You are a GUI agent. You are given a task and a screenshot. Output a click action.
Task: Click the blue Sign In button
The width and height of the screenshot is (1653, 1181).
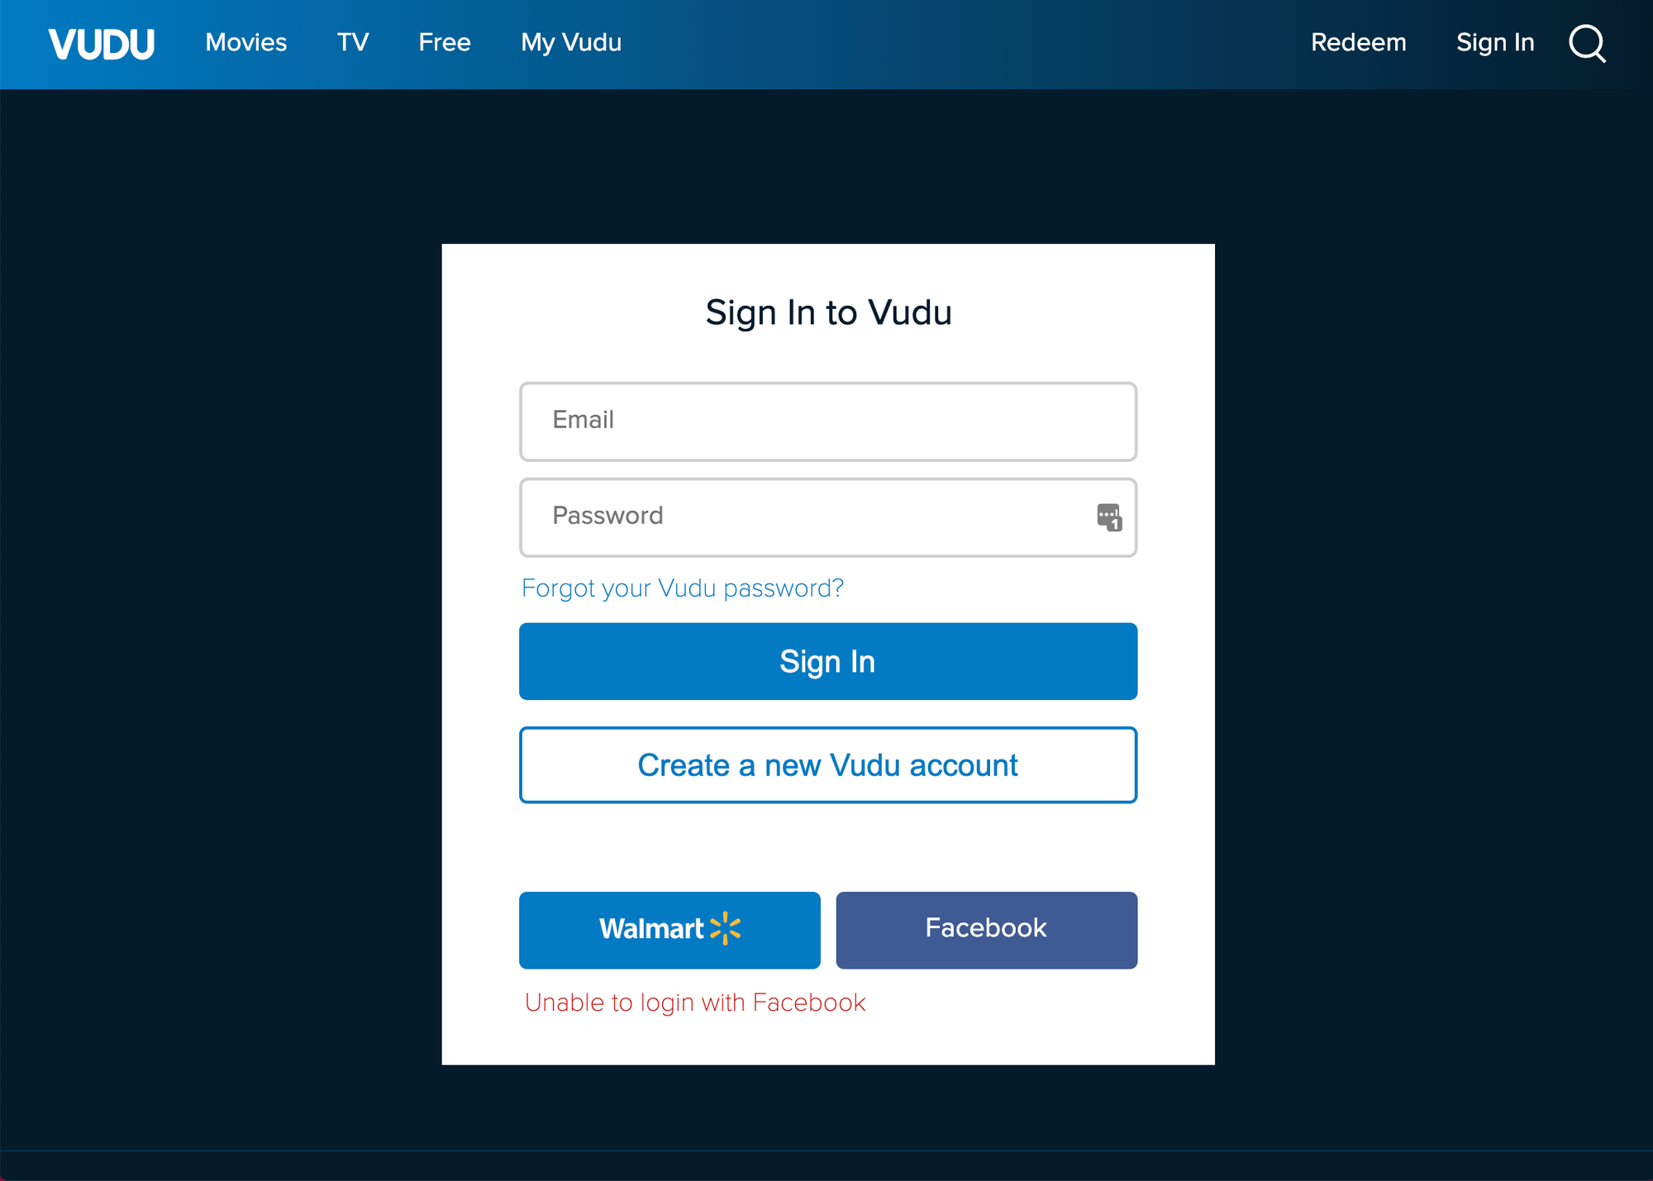828,661
